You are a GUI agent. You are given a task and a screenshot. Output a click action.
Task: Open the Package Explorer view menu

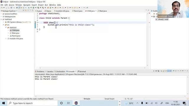pyautogui.click(x=28, y=11)
